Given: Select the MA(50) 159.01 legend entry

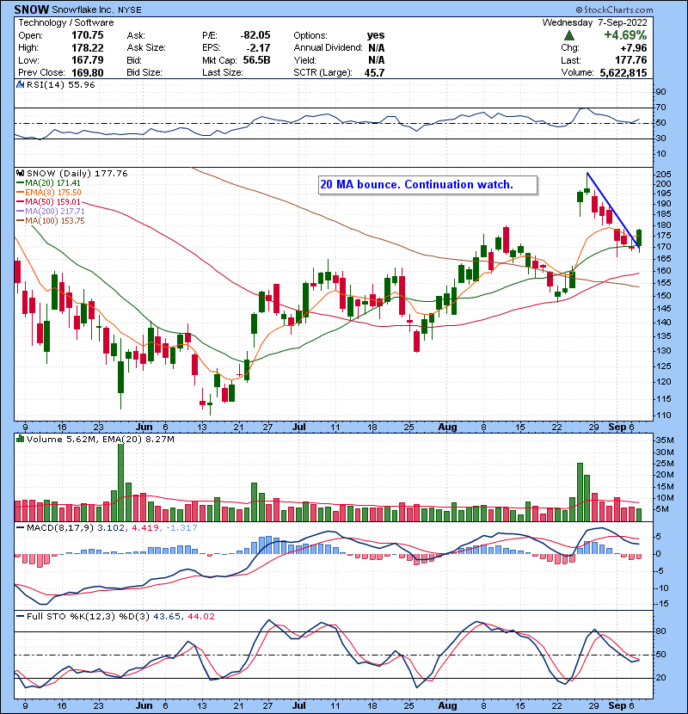Looking at the screenshot, I should pyautogui.click(x=48, y=201).
